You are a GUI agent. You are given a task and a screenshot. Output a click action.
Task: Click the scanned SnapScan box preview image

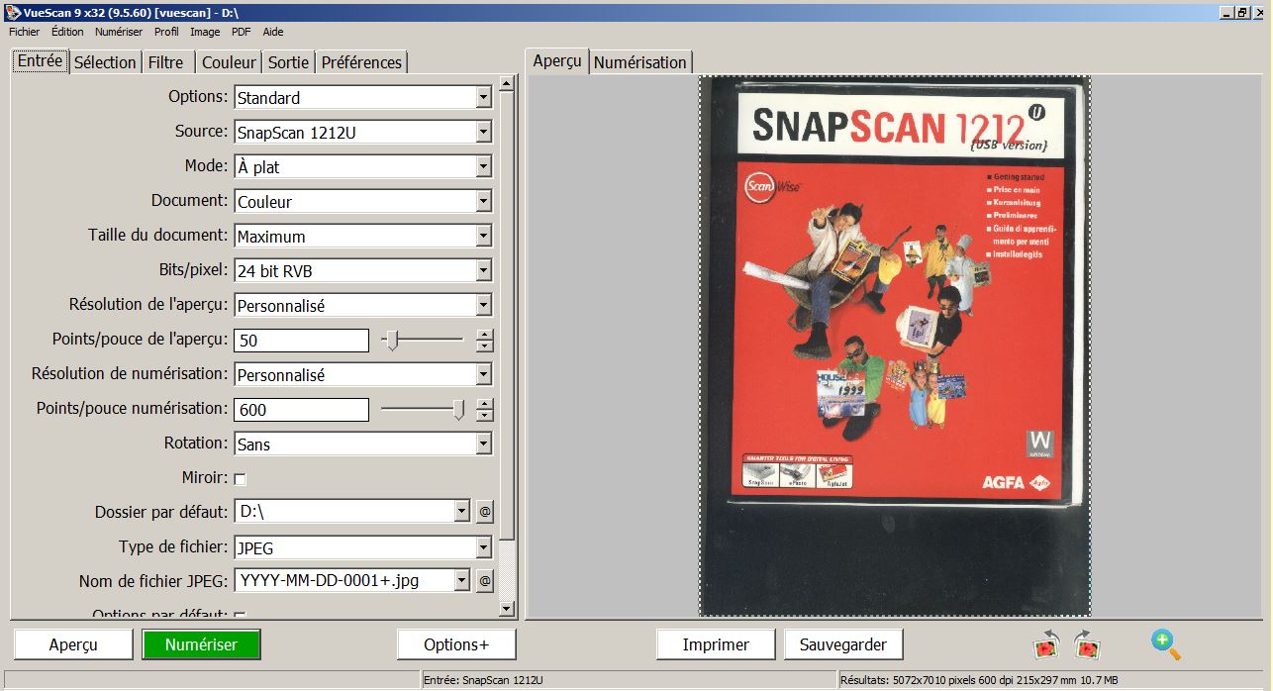pos(895,345)
